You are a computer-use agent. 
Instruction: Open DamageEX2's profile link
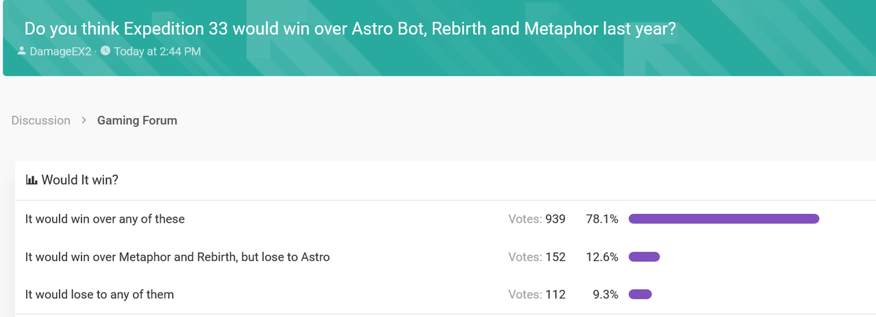tap(60, 51)
